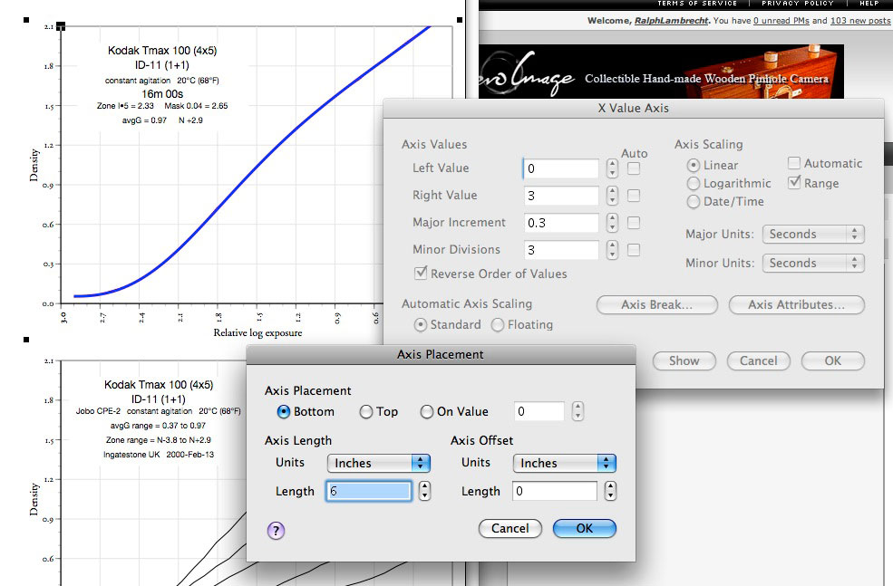Click the Axis Offset Length input field
The height and width of the screenshot is (586, 893).
(x=555, y=491)
